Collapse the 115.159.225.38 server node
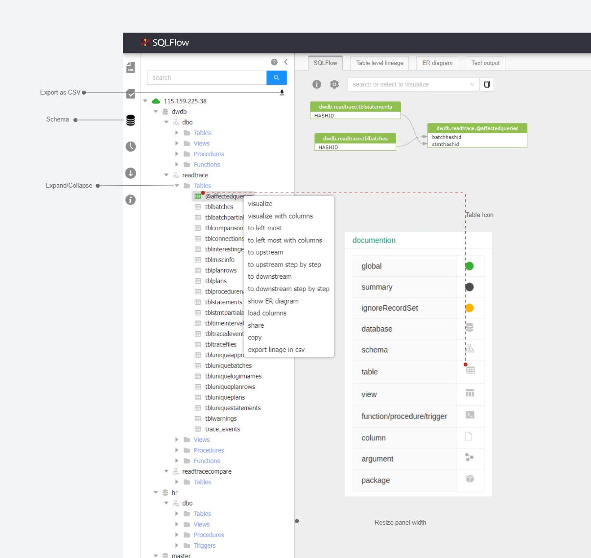 click(145, 101)
